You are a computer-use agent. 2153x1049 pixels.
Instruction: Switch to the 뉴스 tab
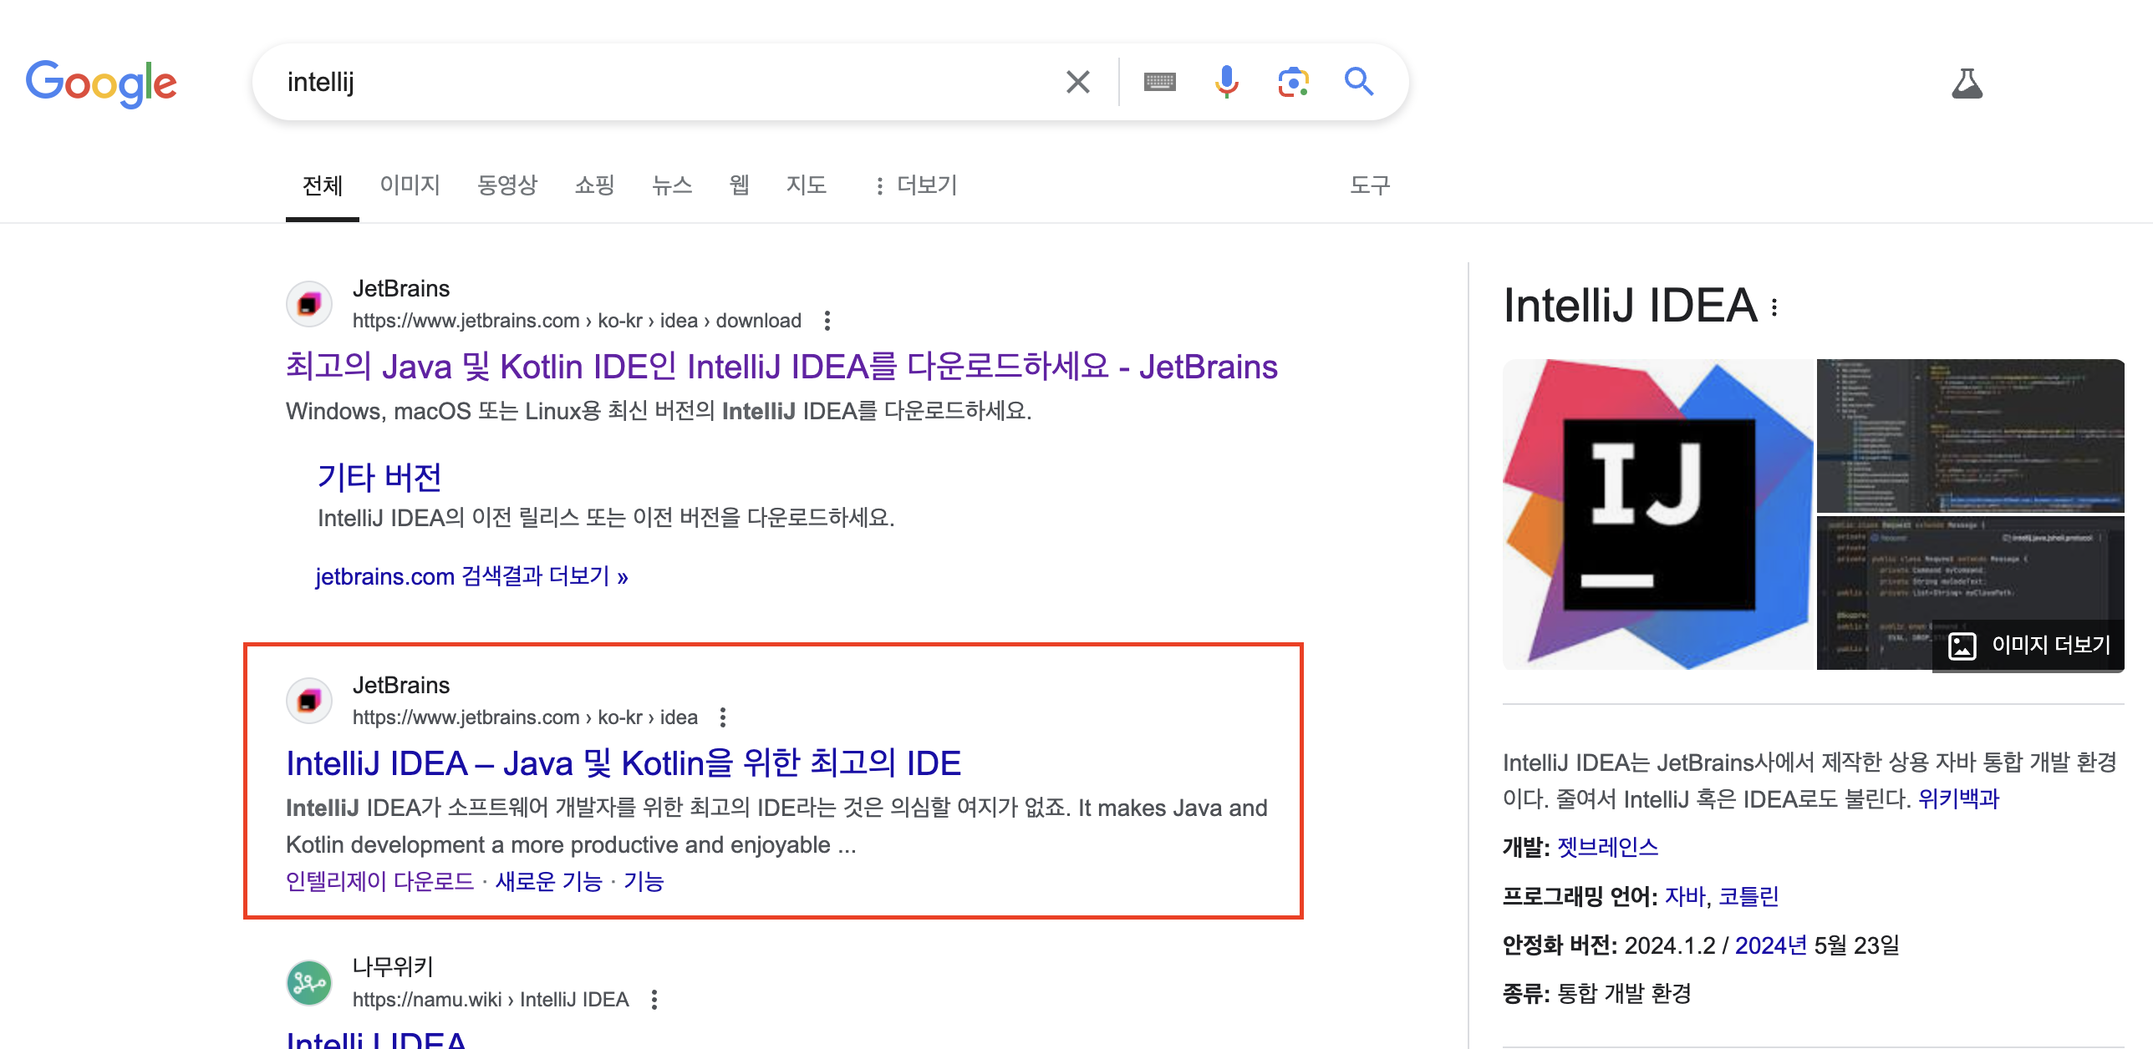pos(672,185)
